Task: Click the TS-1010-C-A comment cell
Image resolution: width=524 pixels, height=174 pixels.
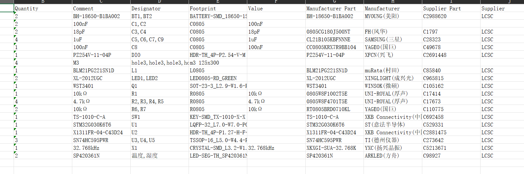Action: tap(101, 117)
